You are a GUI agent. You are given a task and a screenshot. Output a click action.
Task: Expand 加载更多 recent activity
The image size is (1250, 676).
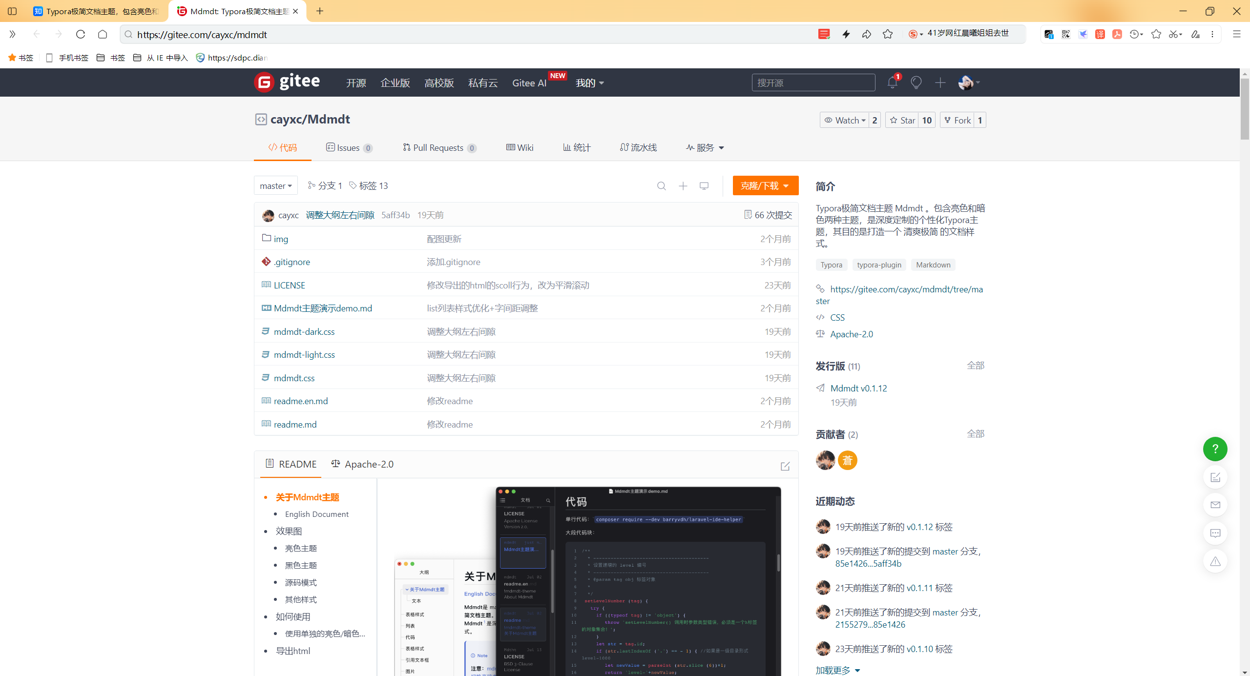pos(838,670)
